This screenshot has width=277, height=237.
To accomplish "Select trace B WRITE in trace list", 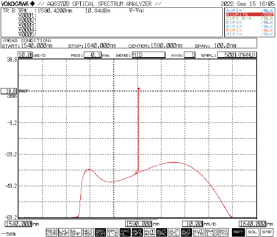I will [249, 14].
